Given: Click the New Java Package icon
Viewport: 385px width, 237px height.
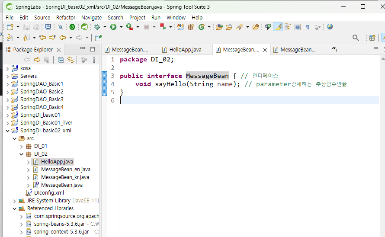Looking at the screenshot, I should (x=191, y=27).
